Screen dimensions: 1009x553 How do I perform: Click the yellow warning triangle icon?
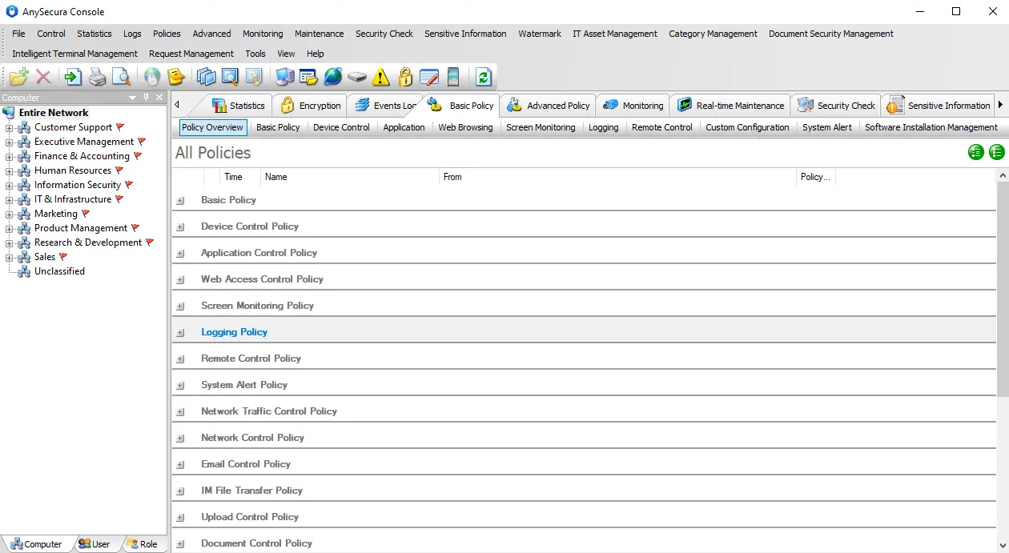[x=381, y=77]
